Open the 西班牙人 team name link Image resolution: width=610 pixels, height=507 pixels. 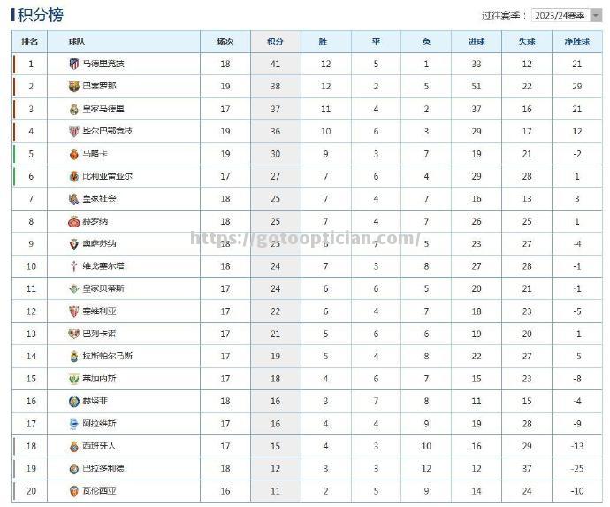point(100,446)
